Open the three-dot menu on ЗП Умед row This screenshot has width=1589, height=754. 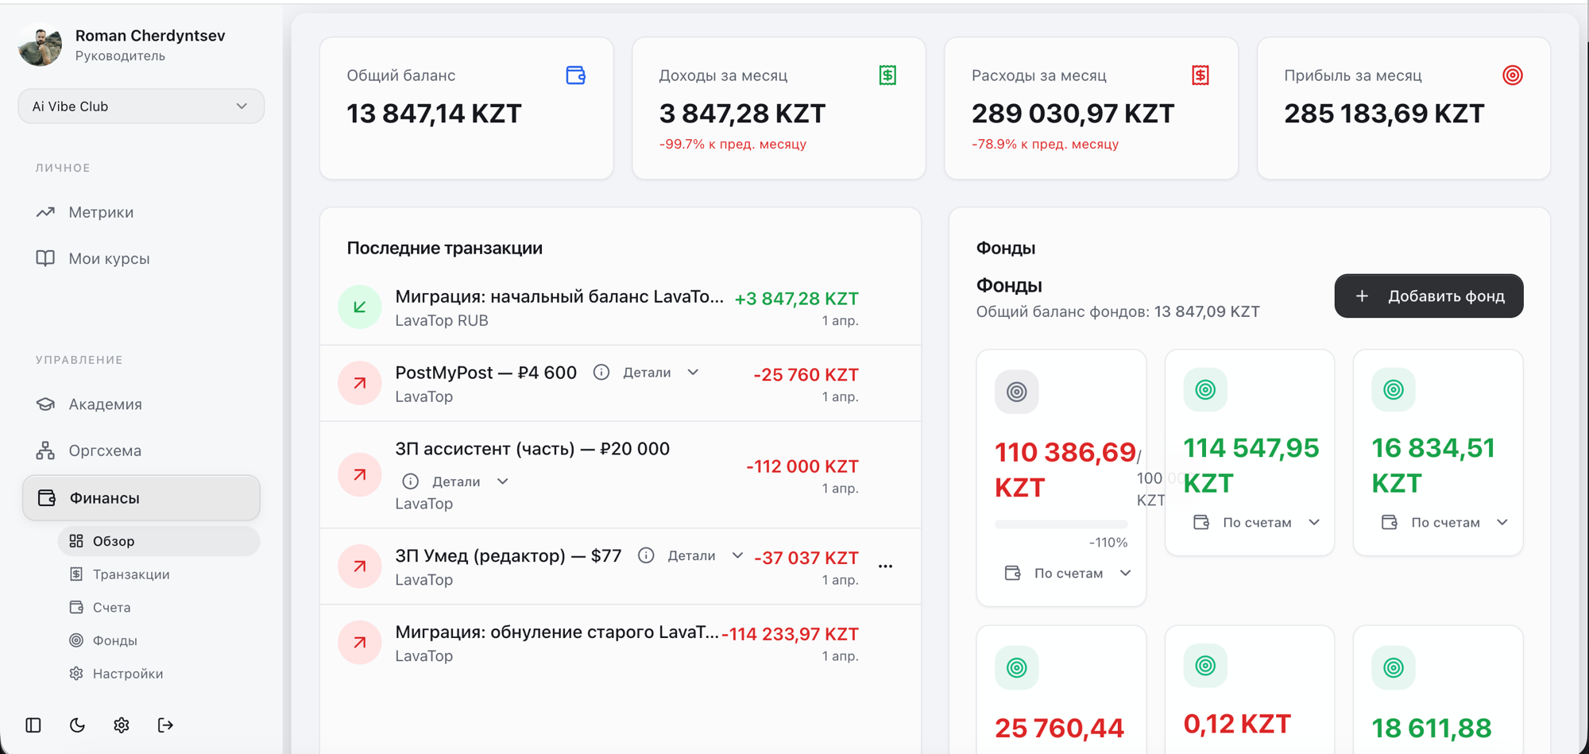pos(886,566)
